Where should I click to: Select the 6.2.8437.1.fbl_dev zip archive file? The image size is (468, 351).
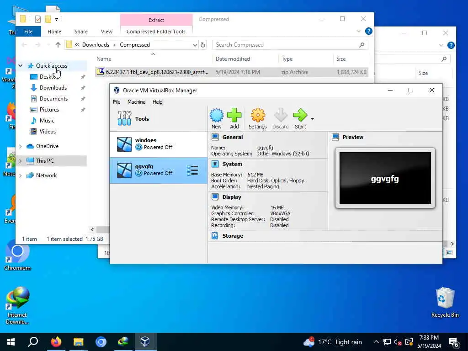(232, 72)
